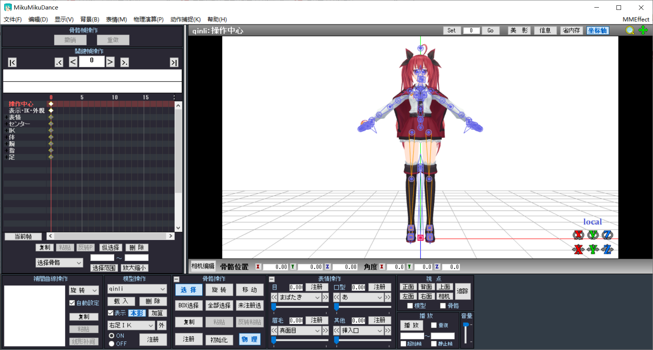653x350 pixels.
Task: Next mouth morph arrow beside あ
Action: click(x=388, y=297)
